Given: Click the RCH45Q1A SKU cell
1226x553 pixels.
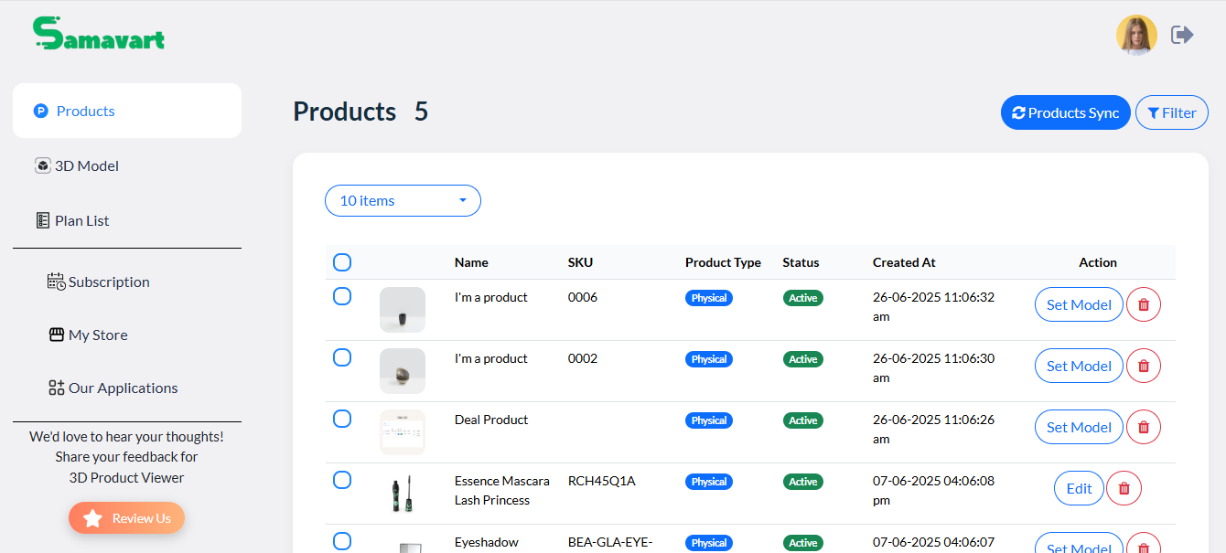Looking at the screenshot, I should pyautogui.click(x=601, y=481).
